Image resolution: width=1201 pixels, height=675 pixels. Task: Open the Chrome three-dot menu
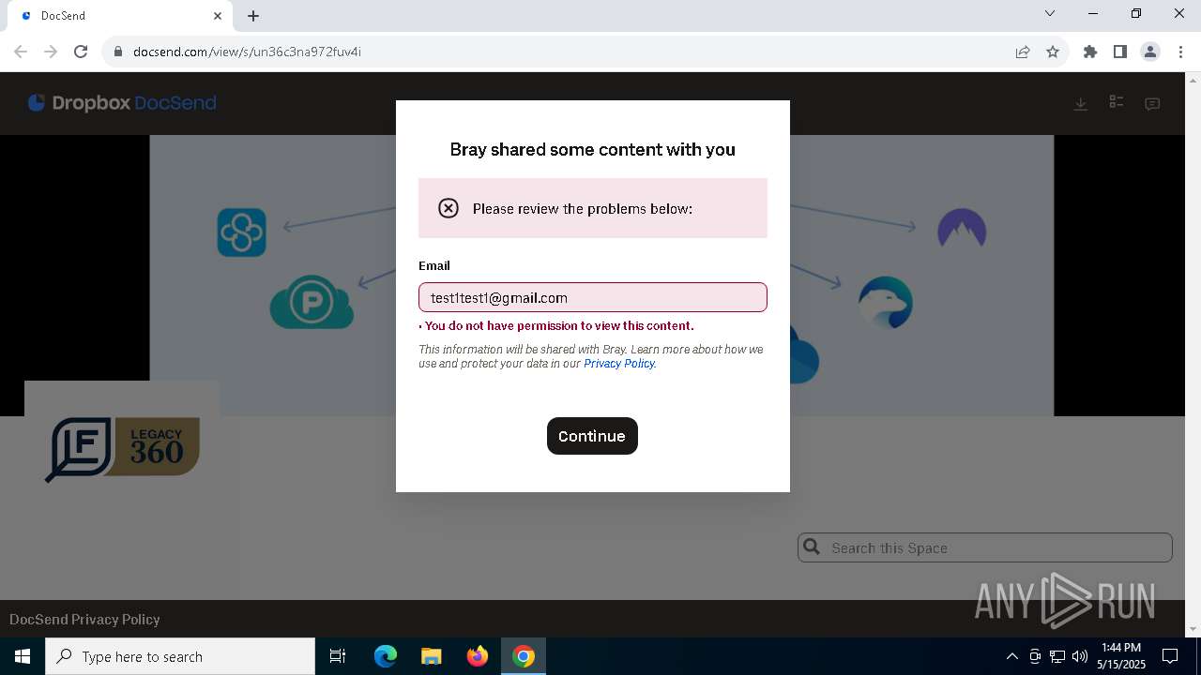click(x=1180, y=52)
